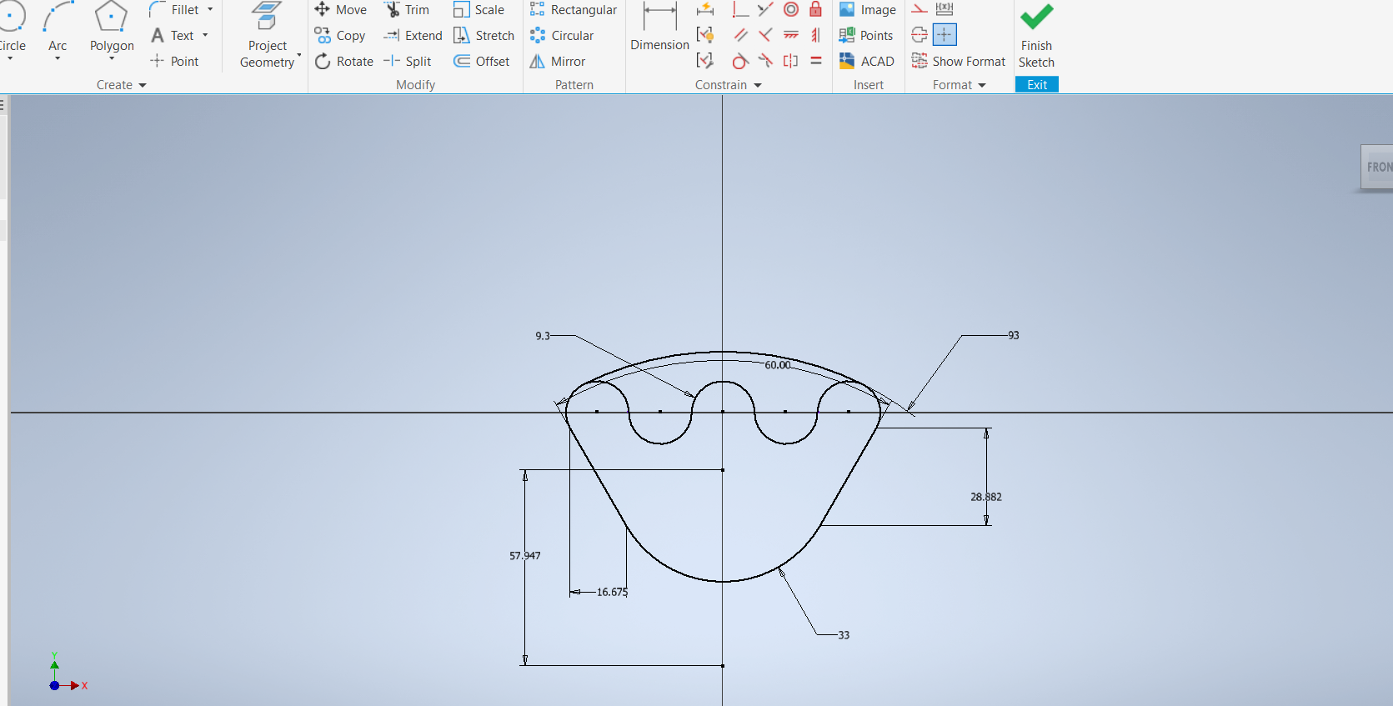This screenshot has height=706, width=1393.
Task: Click the ViewCube front face
Action: point(1378,167)
